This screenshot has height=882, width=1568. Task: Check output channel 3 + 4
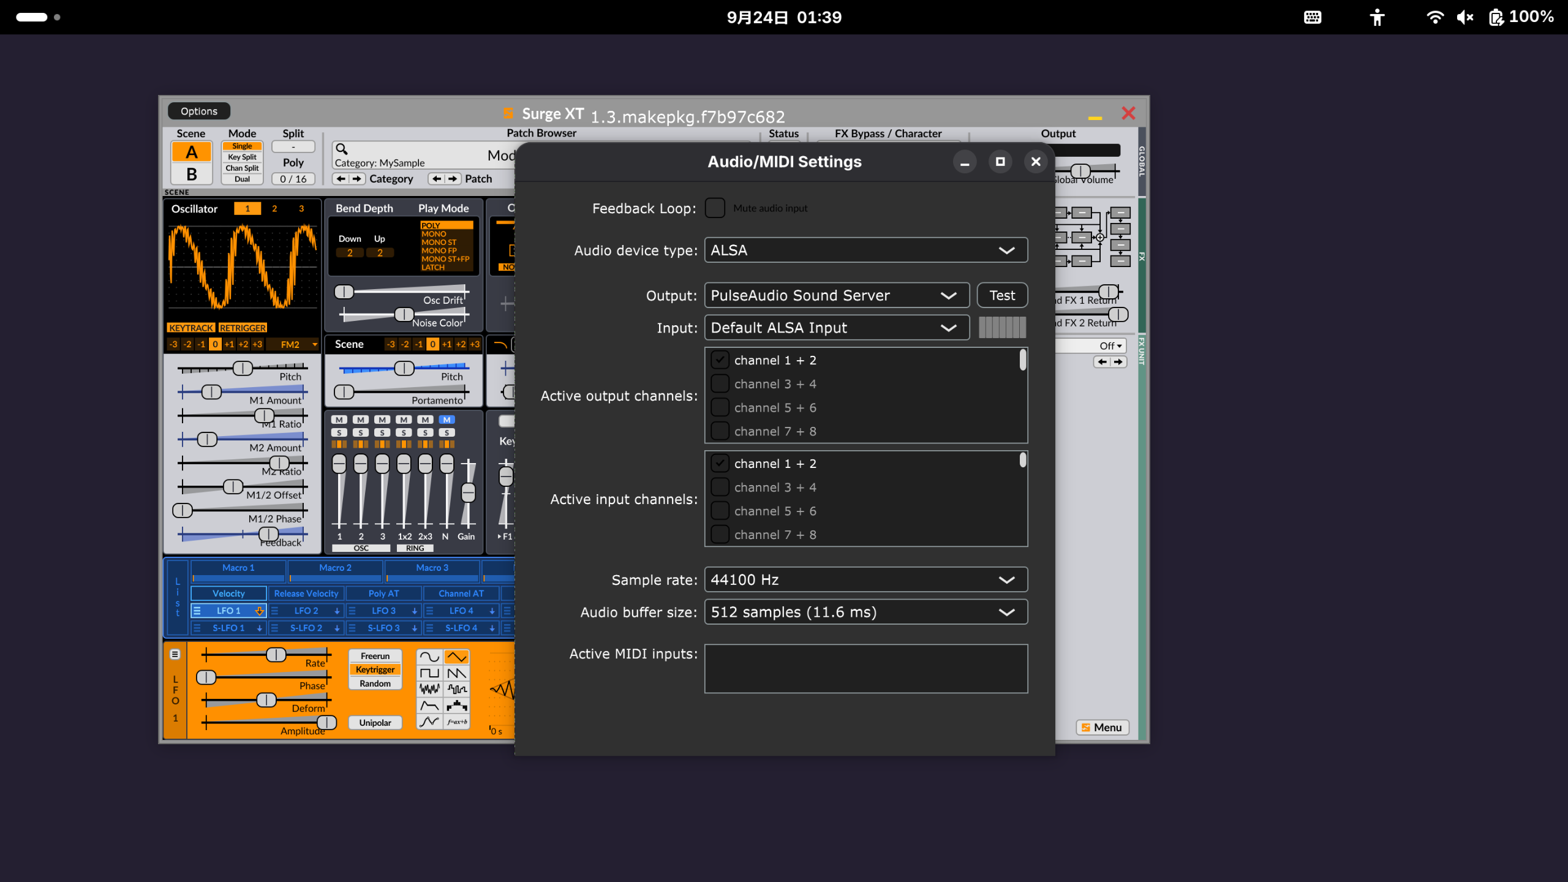click(x=720, y=384)
